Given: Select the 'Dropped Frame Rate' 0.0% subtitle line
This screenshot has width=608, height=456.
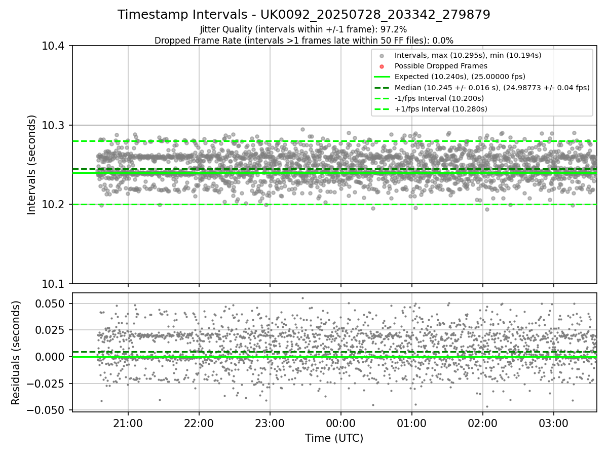Looking at the screenshot, I should (x=304, y=40).
